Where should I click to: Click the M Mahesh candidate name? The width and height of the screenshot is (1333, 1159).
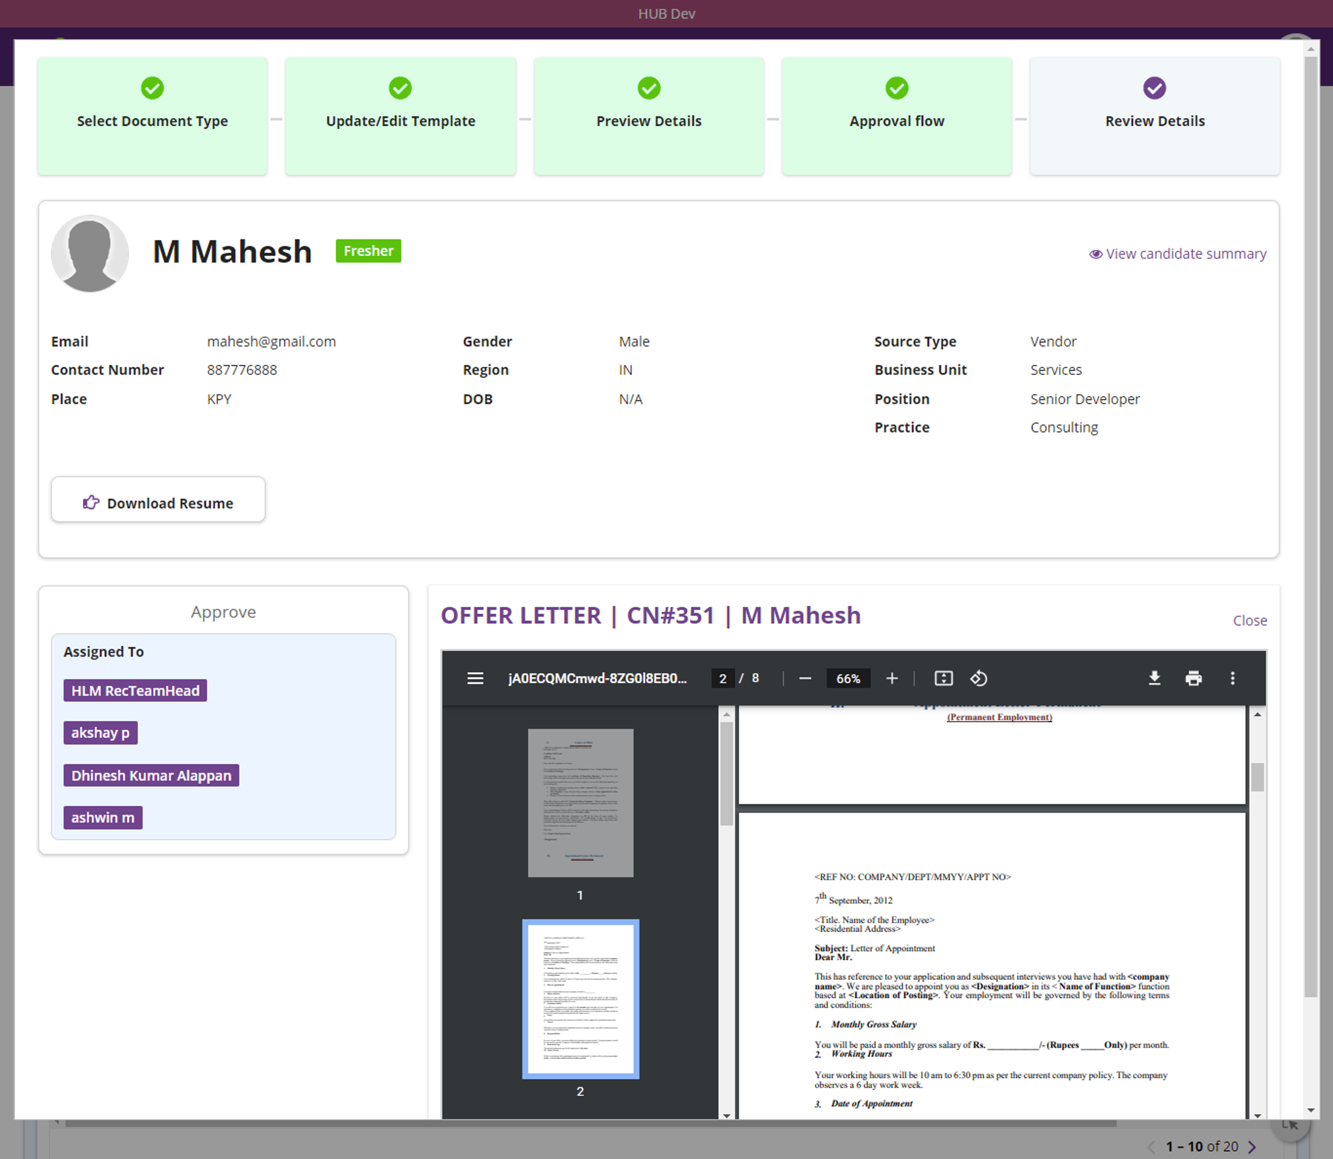click(x=232, y=252)
